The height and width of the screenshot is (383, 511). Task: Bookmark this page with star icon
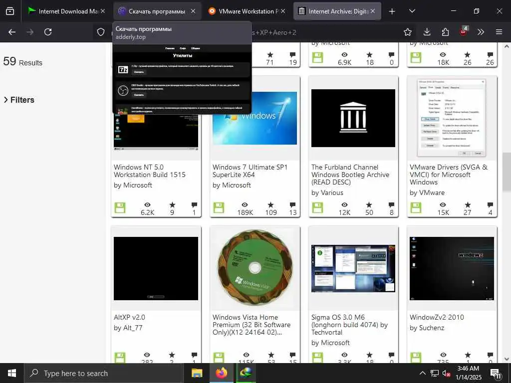pos(407,32)
